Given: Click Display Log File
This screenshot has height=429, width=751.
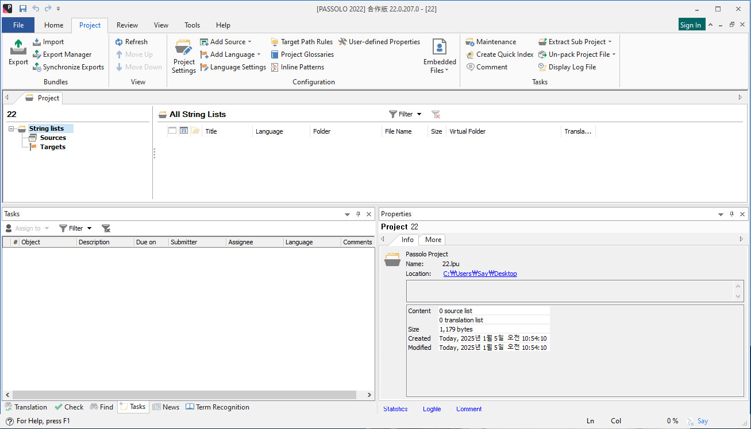Looking at the screenshot, I should pos(567,67).
